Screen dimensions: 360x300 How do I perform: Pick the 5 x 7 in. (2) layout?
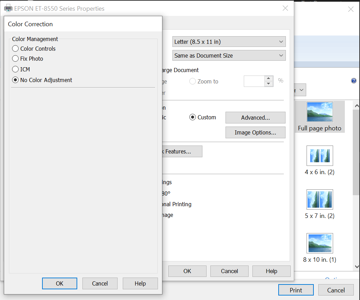pyautogui.click(x=320, y=200)
